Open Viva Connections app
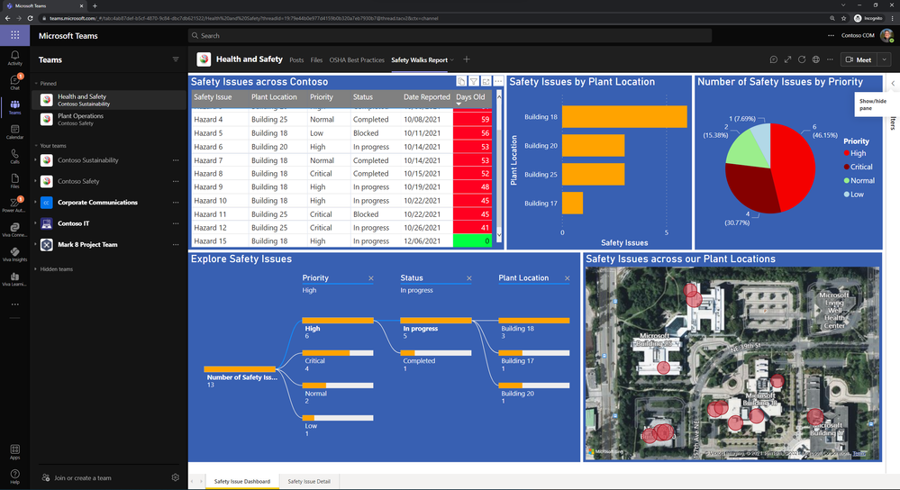 [x=15, y=230]
